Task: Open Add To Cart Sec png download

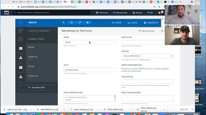Action: tap(17, 110)
